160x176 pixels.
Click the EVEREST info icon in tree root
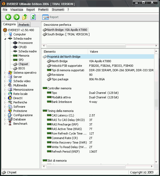5,30
